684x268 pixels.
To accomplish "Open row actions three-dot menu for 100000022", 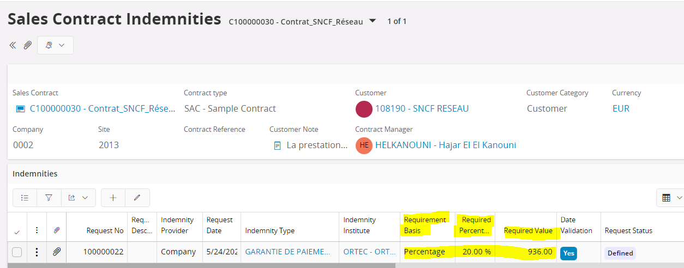I will coord(37,252).
